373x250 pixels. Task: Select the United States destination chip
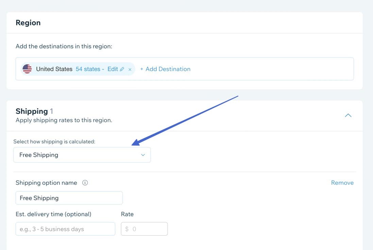click(x=54, y=69)
